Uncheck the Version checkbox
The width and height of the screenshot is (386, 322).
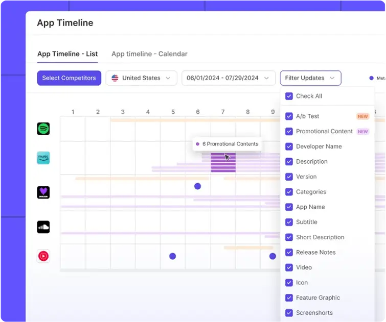coord(289,177)
